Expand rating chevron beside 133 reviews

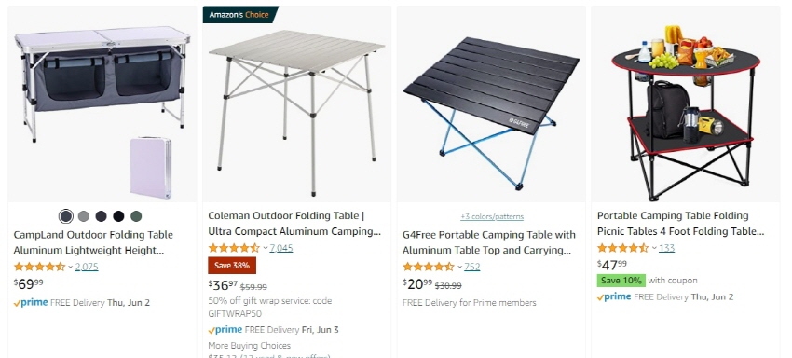[654, 248]
